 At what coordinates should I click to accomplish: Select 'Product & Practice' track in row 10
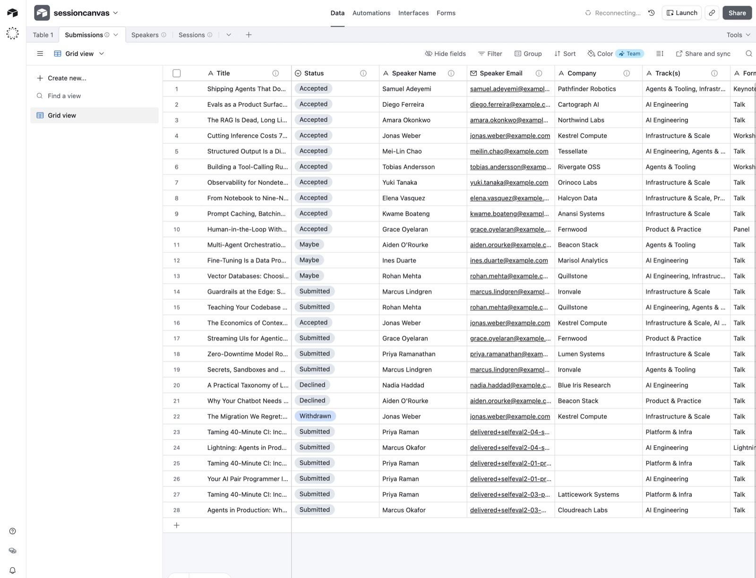[686, 229]
